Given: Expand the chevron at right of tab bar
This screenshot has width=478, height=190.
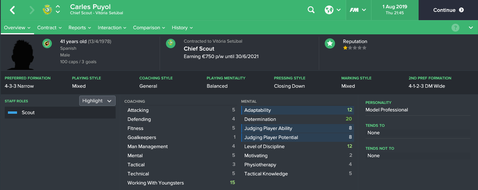Looking at the screenshot, I should tap(470, 28).
